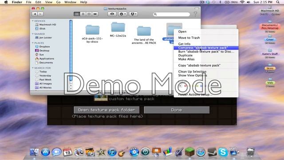The width and height of the screenshot is (284, 160).
Task: Open Applications in the sidebar
Action: click(44, 59)
